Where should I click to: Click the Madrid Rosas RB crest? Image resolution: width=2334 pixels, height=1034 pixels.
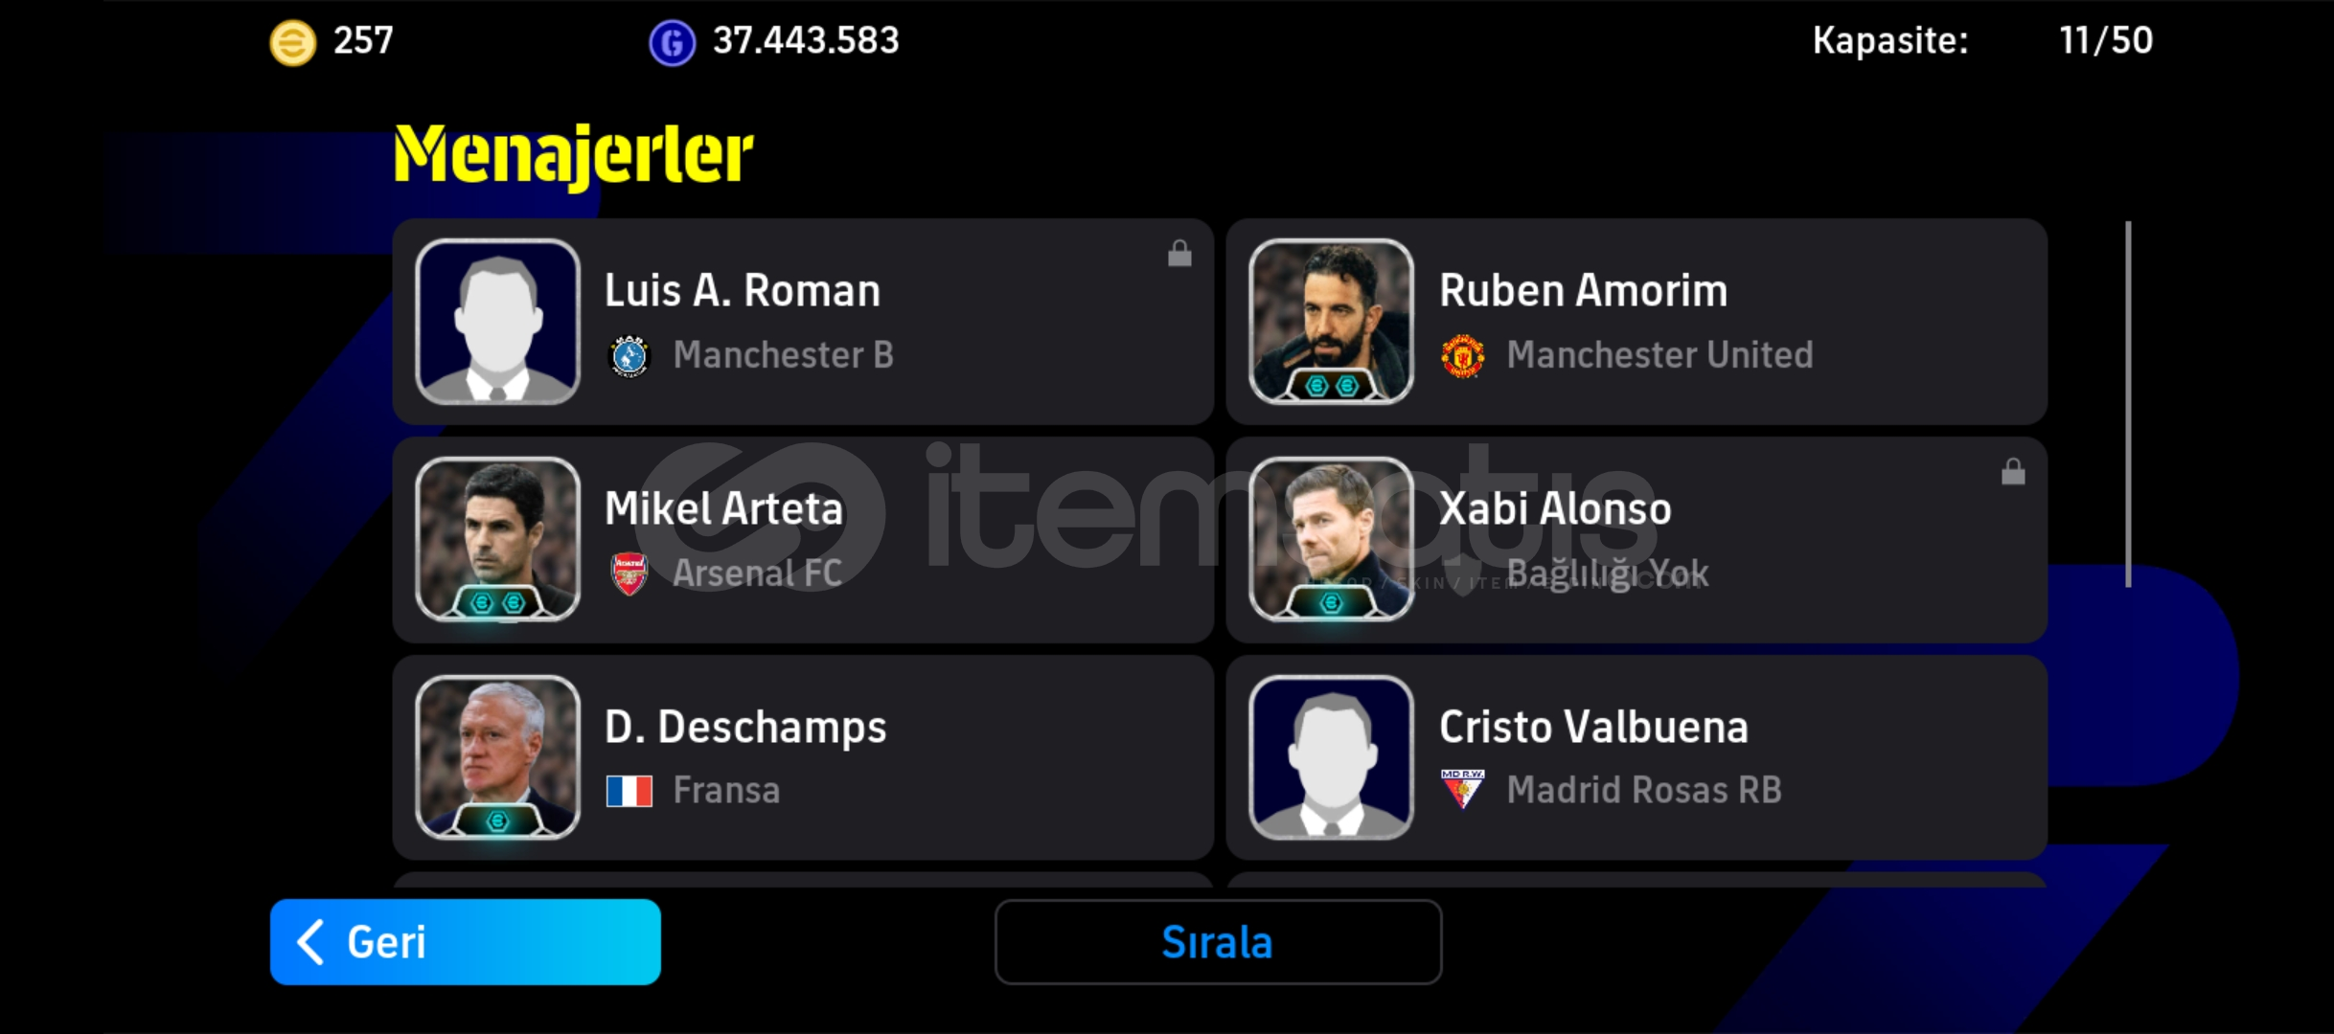click(1463, 790)
